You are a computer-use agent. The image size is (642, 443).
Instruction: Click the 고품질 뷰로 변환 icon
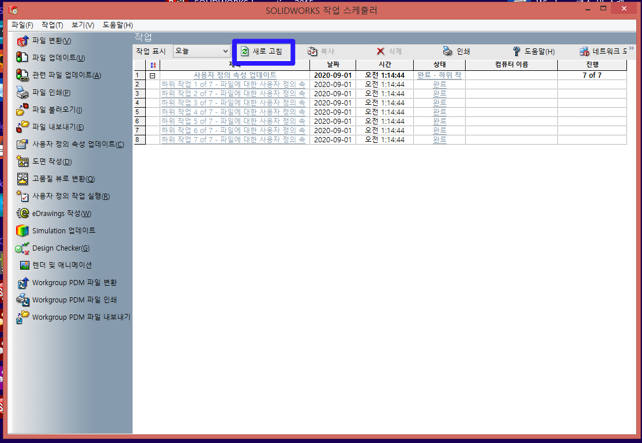click(22, 179)
